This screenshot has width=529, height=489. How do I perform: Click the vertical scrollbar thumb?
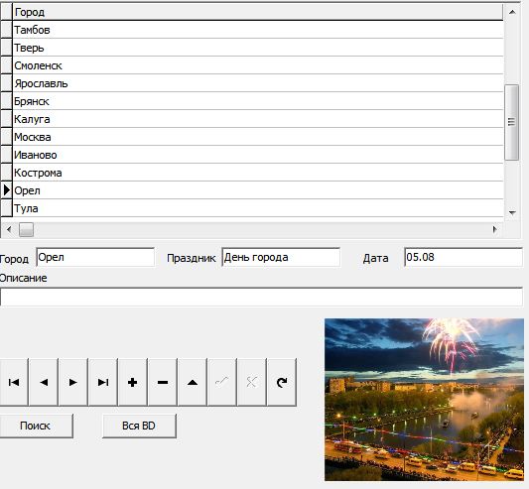tap(511, 122)
